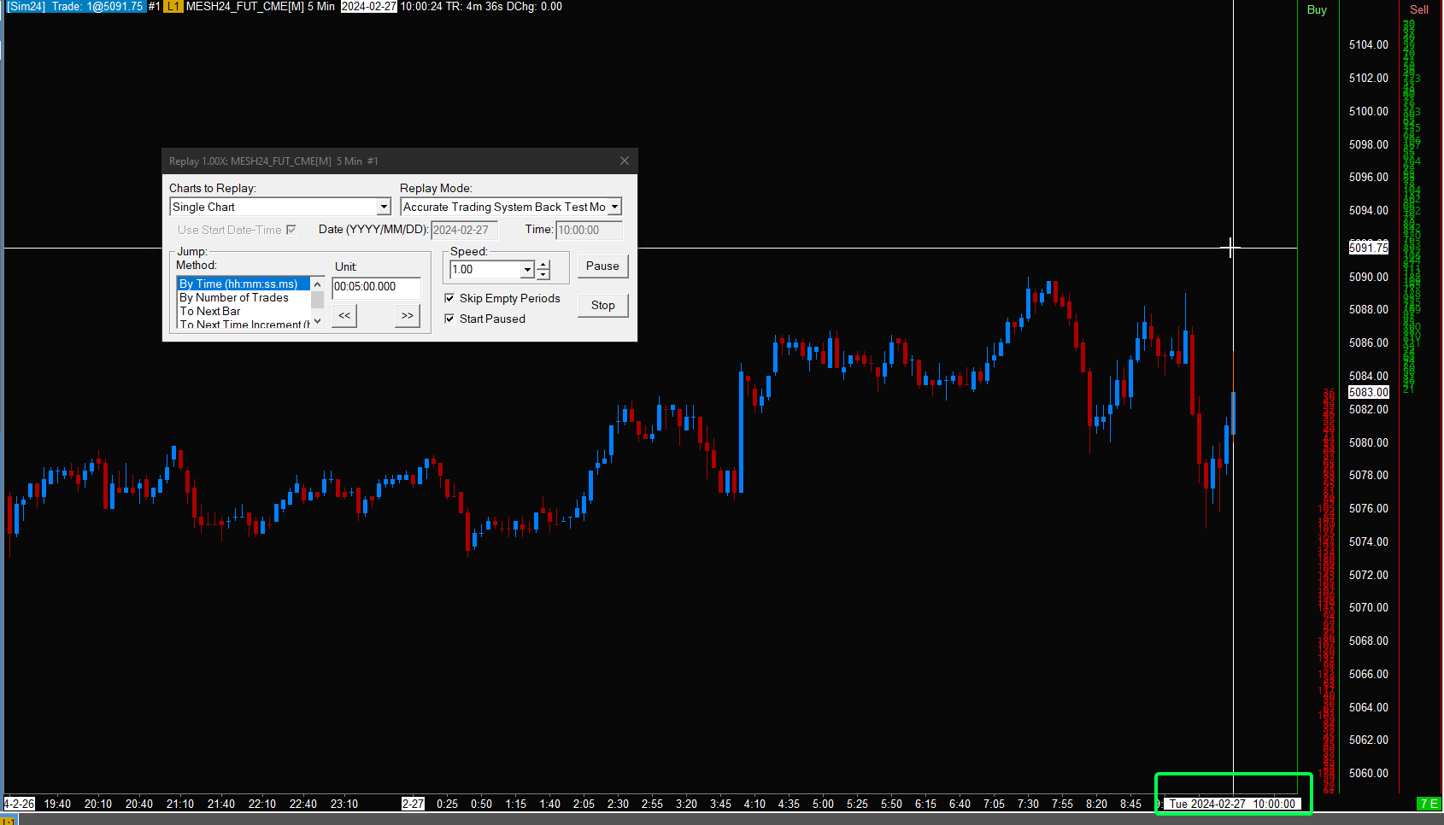Click the jump method list's up arrow
Image resolution: width=1444 pixels, height=825 pixels.
317,284
